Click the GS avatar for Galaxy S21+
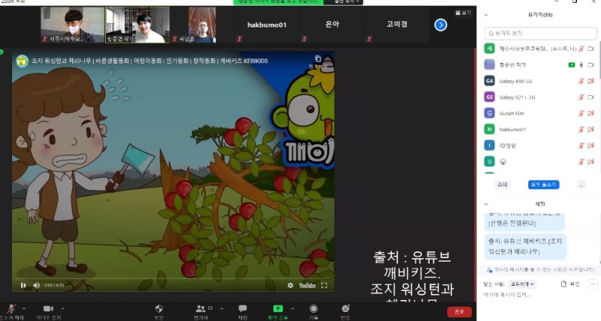This screenshot has height=321, width=601. pyautogui.click(x=490, y=97)
